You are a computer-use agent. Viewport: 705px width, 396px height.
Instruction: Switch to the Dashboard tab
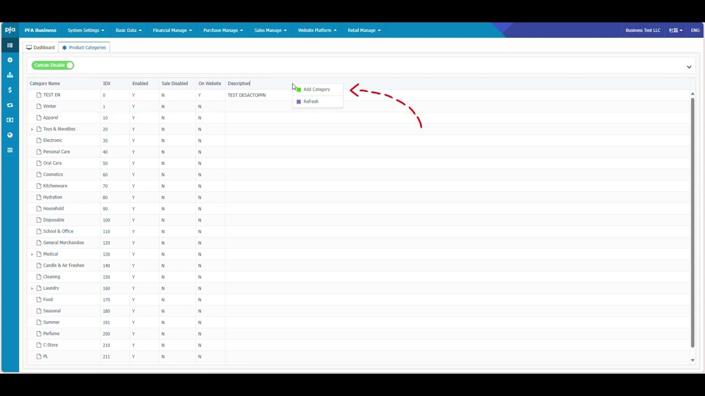point(41,47)
